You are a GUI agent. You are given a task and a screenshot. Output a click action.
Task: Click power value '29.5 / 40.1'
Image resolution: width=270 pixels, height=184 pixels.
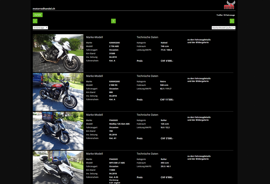166,166
